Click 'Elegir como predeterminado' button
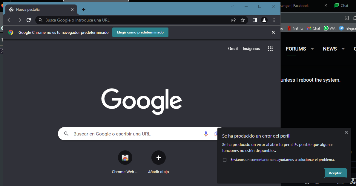 click(140, 32)
